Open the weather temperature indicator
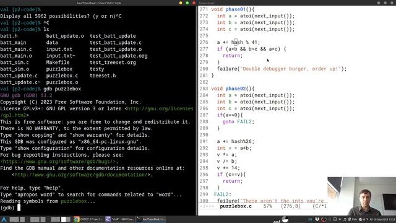396x223 pixels. 364,219
